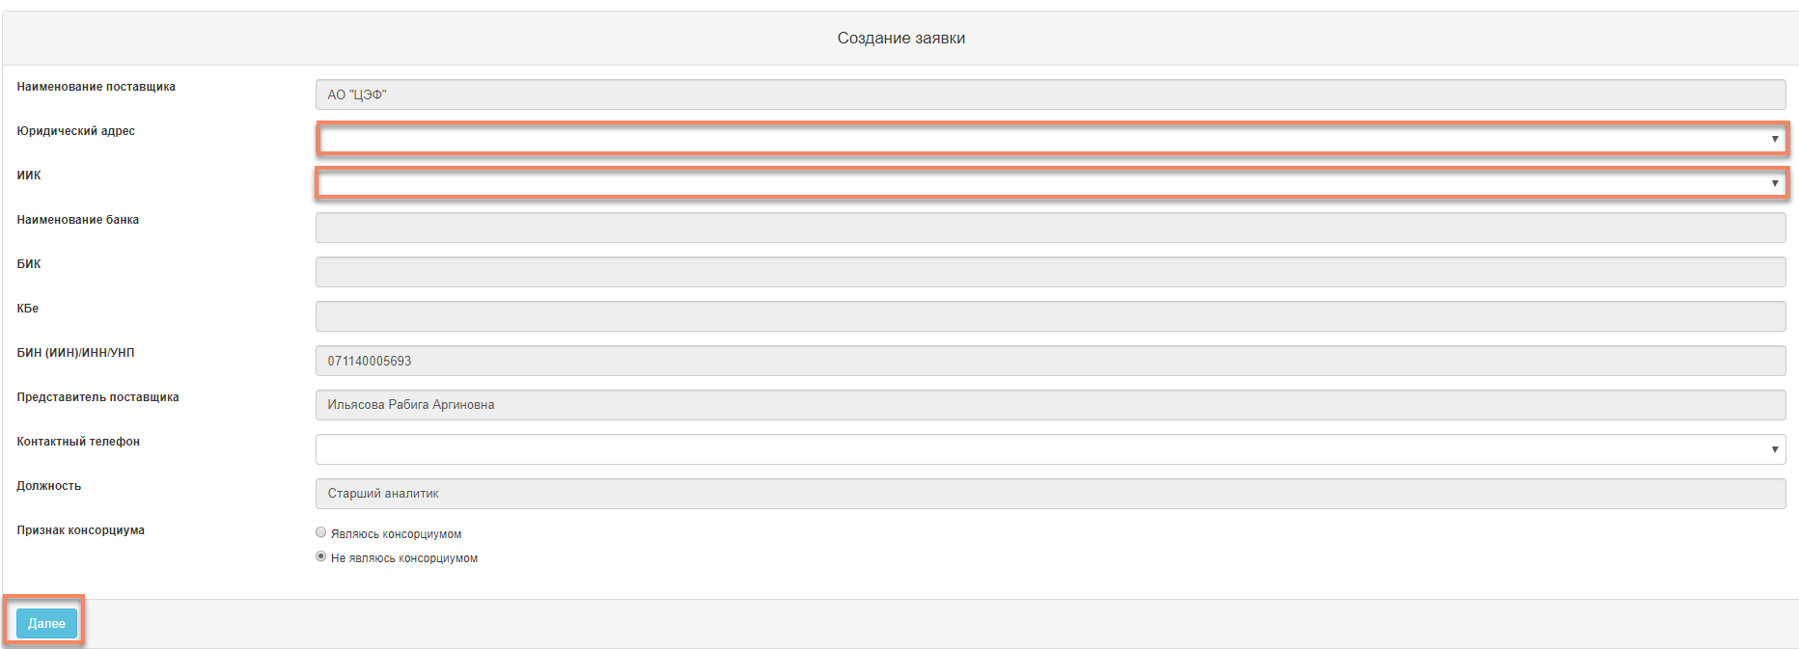Select the Не являюсь консорциумом radio button
The width and height of the screenshot is (1799, 649).
click(x=321, y=556)
